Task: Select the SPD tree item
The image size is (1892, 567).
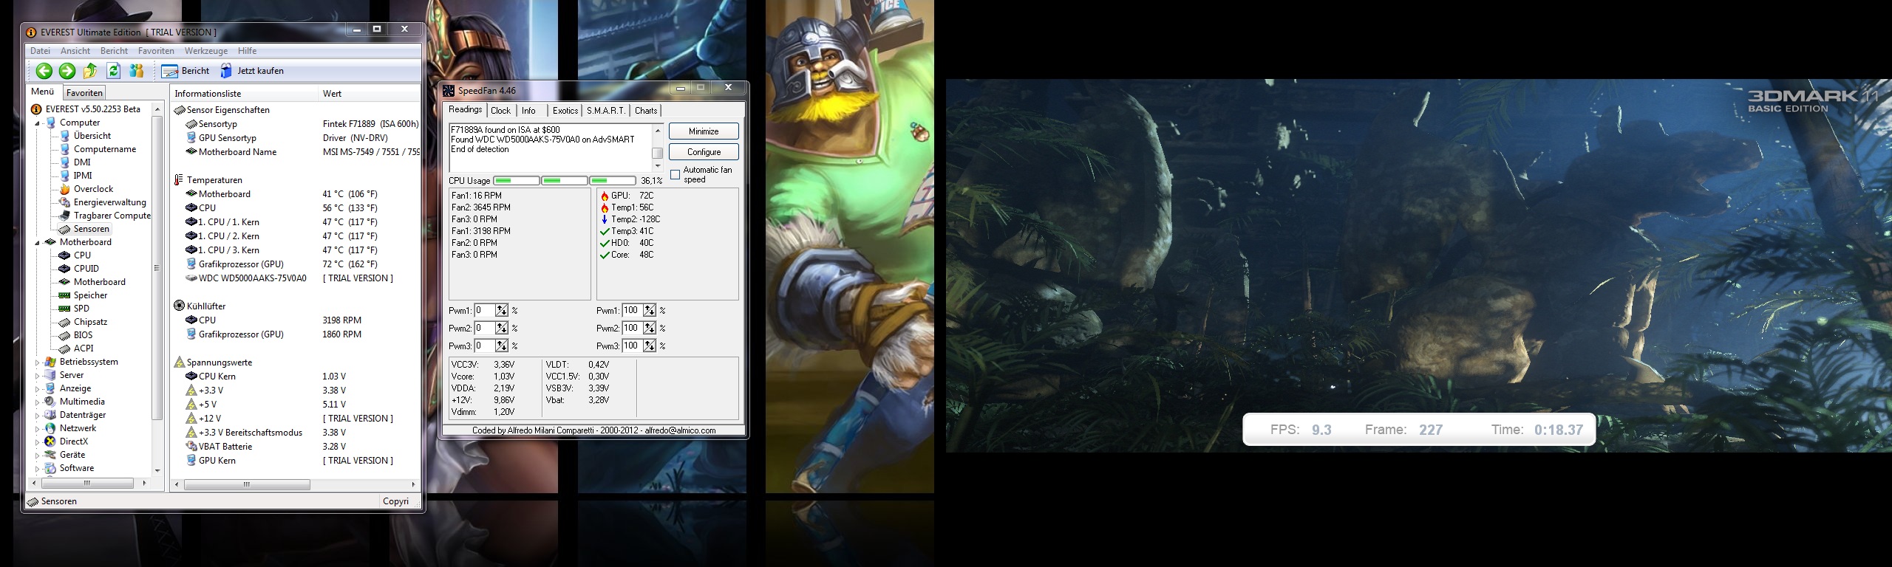Action: [81, 309]
